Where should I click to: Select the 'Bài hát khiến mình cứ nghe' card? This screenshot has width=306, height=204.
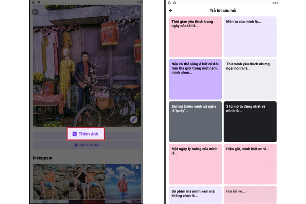click(195, 121)
